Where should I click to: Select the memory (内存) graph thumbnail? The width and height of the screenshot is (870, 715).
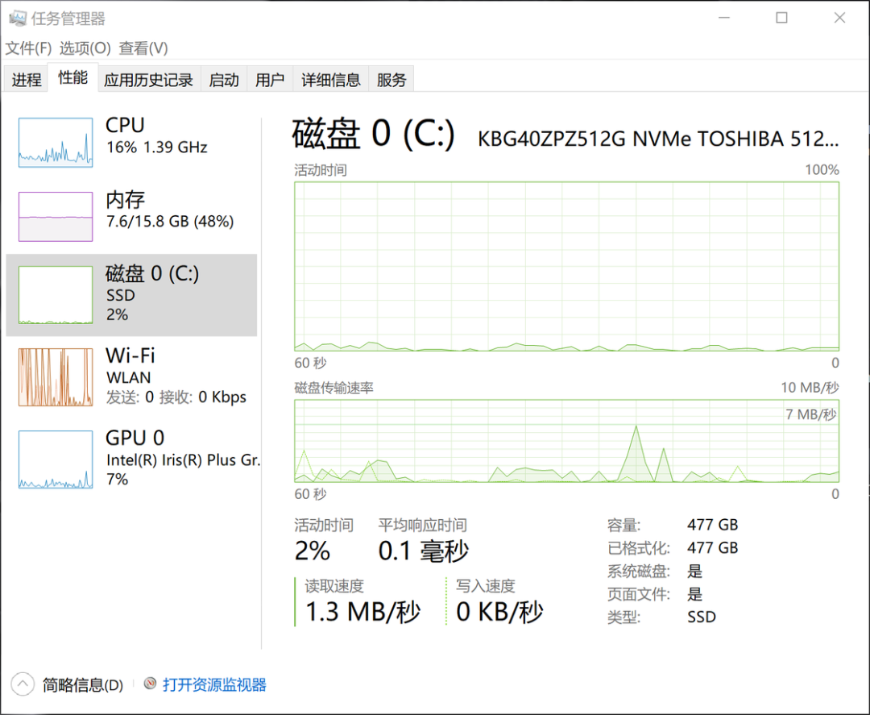56,216
